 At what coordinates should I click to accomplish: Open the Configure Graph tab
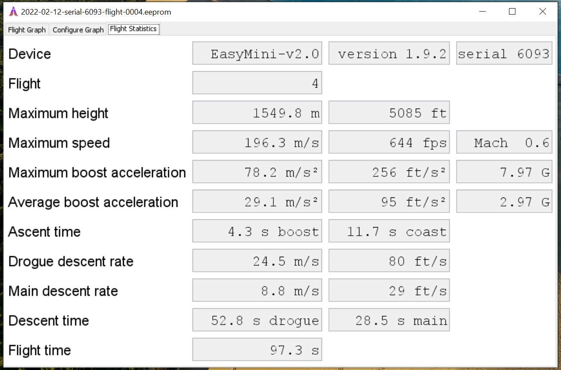click(x=78, y=30)
